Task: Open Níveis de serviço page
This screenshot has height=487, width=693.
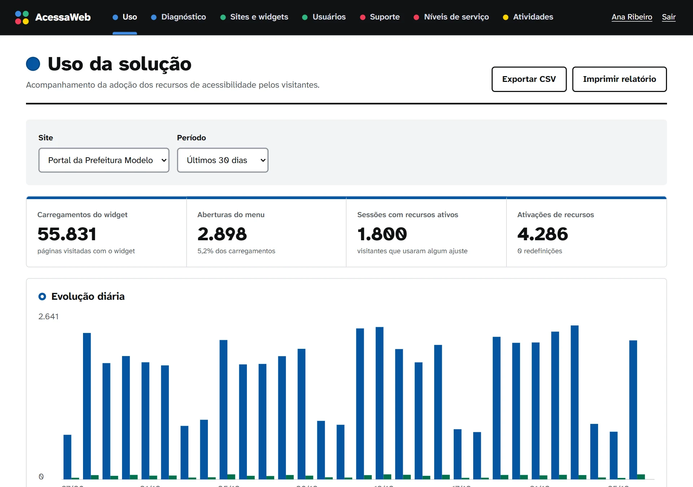Action: 452,17
